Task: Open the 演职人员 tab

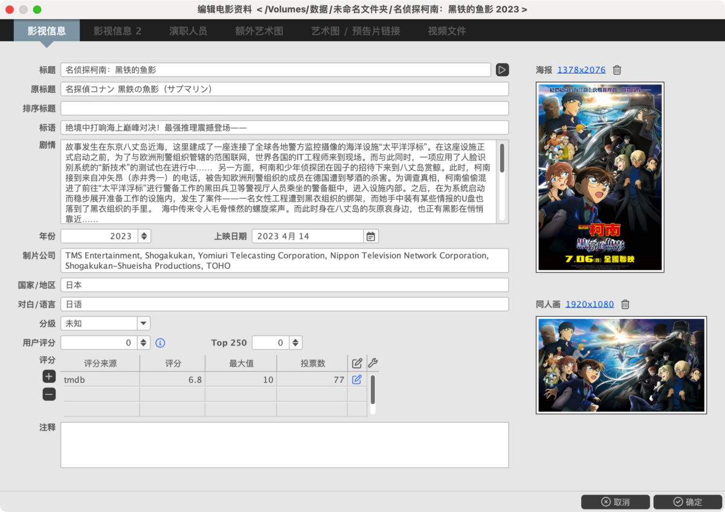Action: [x=188, y=31]
